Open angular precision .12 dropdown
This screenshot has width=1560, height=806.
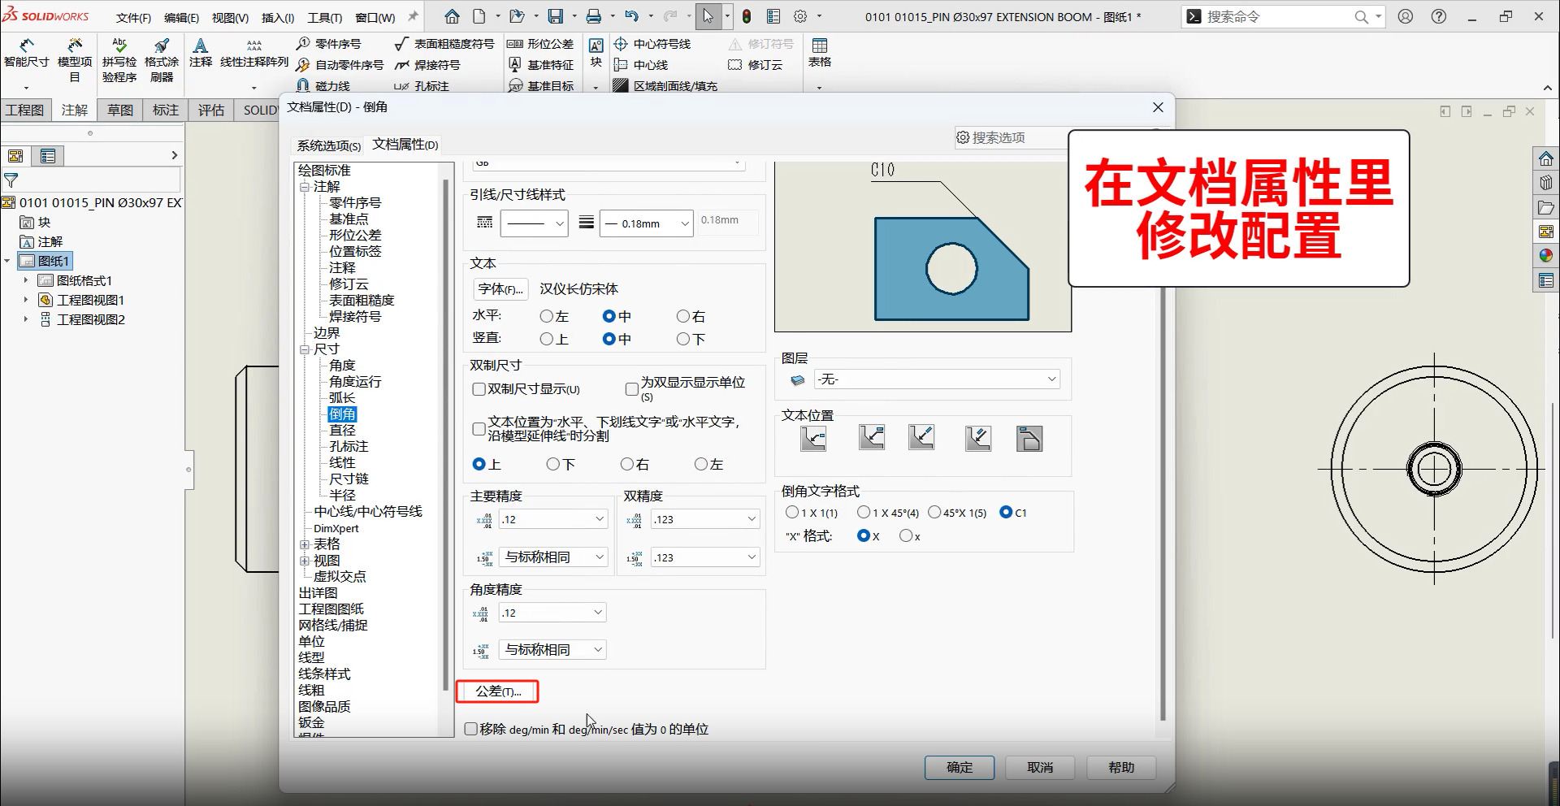coord(552,613)
